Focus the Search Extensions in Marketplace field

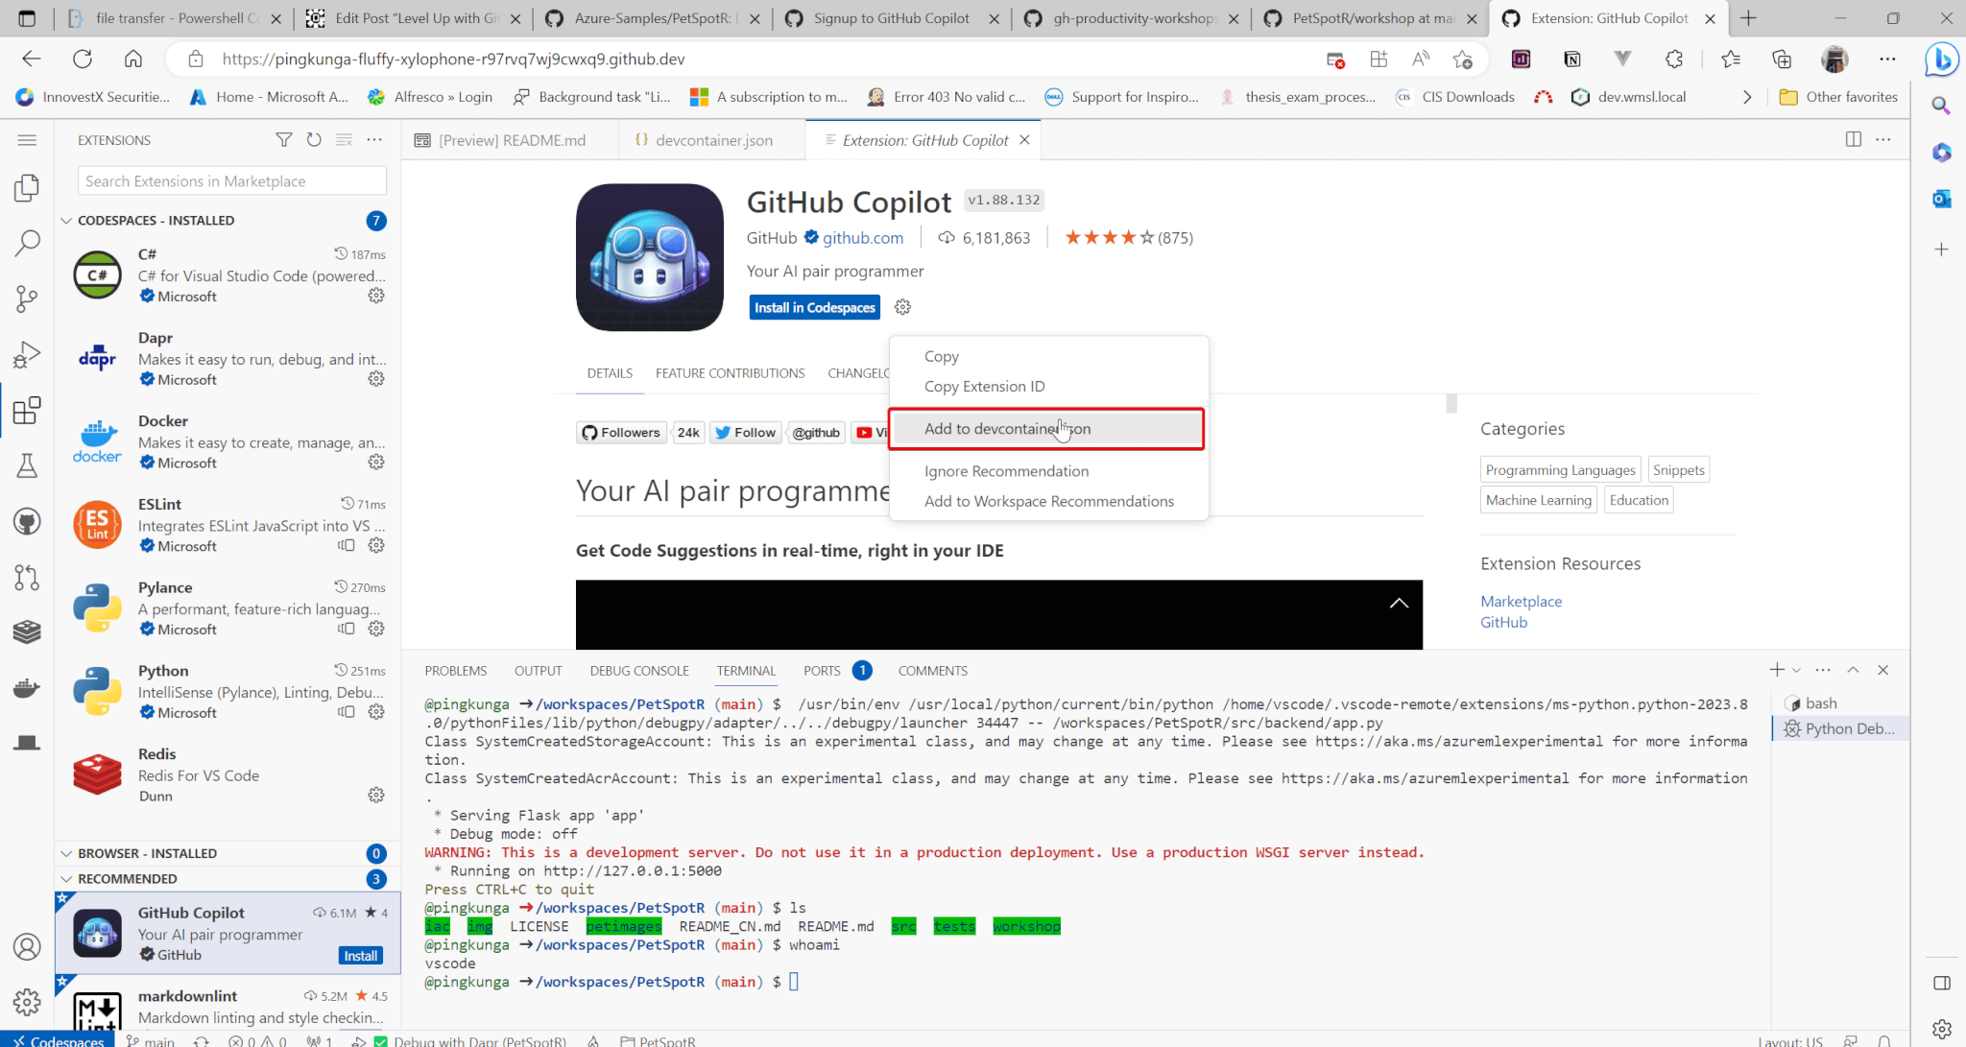[232, 181]
